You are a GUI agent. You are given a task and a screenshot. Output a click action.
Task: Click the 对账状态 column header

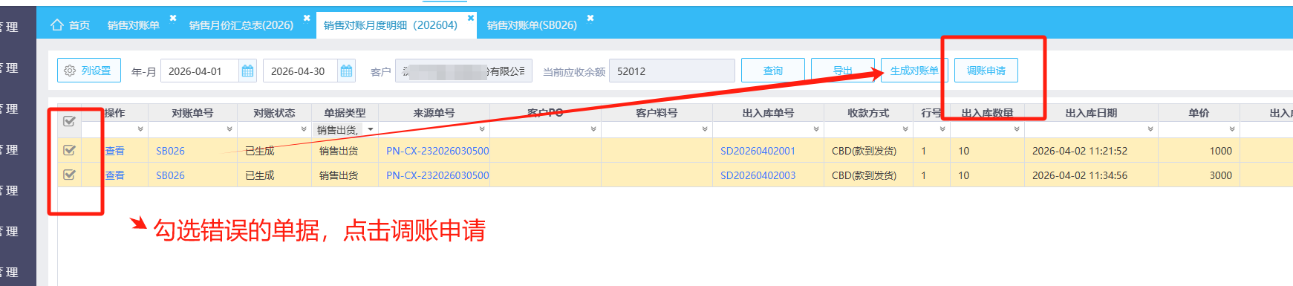[x=274, y=113]
